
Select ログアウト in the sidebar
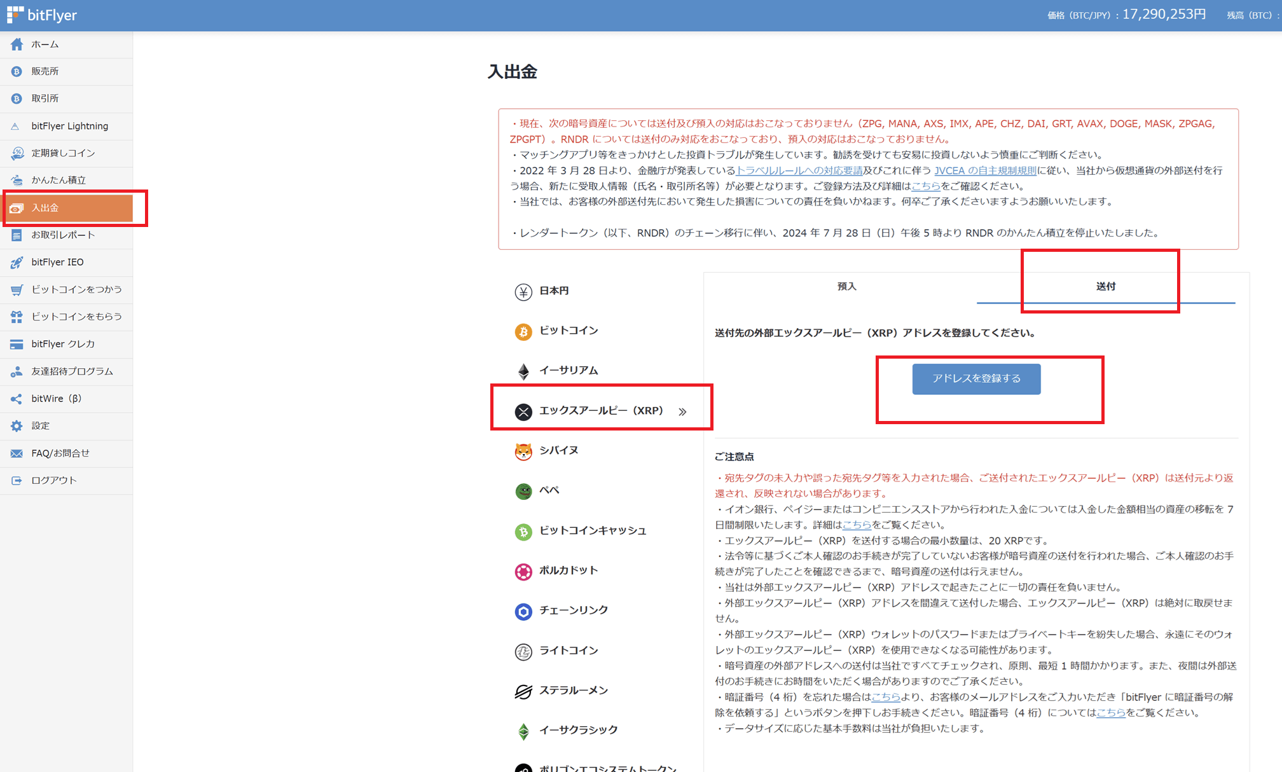pyautogui.click(x=66, y=481)
